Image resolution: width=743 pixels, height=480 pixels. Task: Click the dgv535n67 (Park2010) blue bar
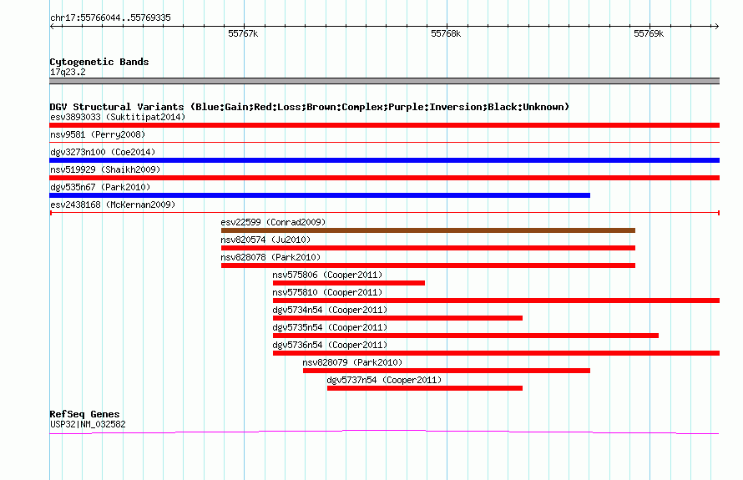tap(320, 195)
